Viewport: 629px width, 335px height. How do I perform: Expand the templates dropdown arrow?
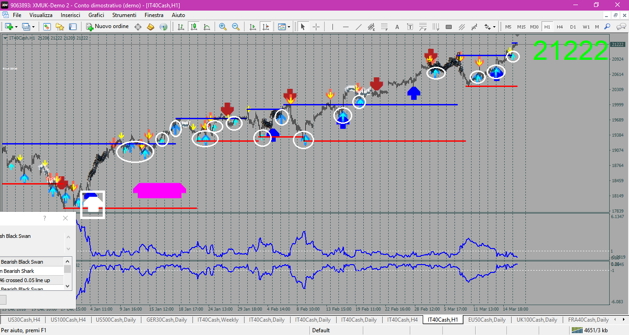click(x=289, y=27)
